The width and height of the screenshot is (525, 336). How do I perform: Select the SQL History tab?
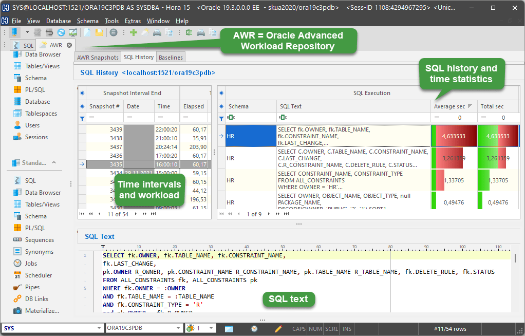pyautogui.click(x=139, y=57)
